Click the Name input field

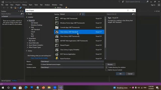pyautogui.click(x=72, y=61)
